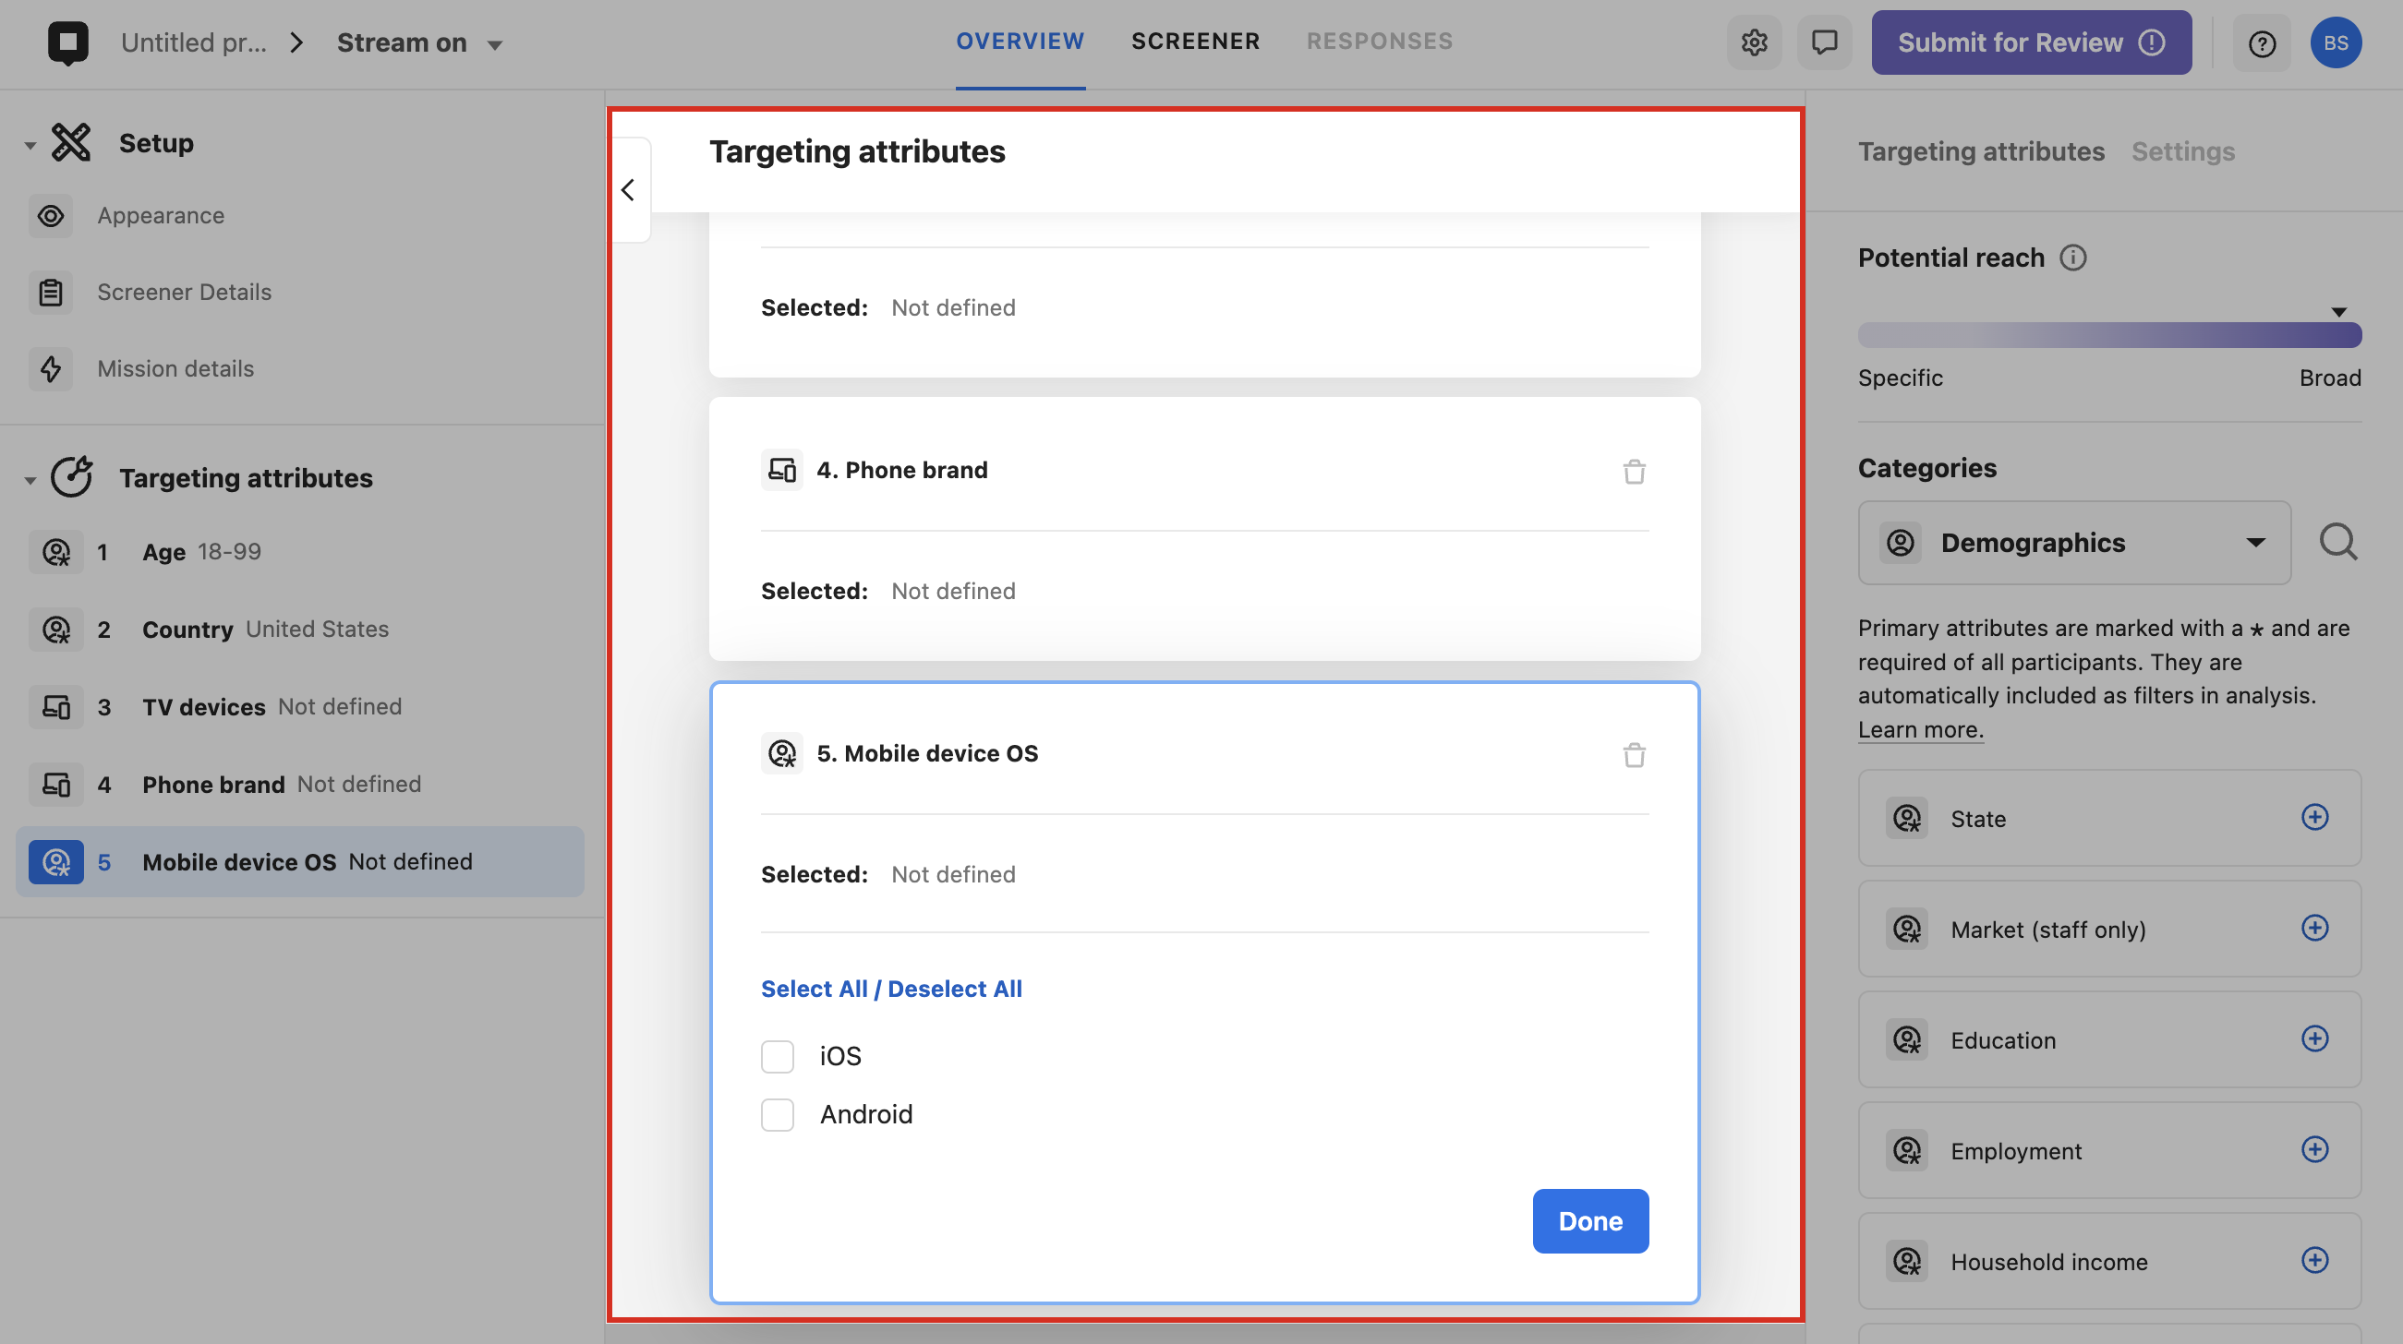Image resolution: width=2403 pixels, height=1344 pixels.
Task: Open the right panel Settings tab
Action: (2182, 151)
